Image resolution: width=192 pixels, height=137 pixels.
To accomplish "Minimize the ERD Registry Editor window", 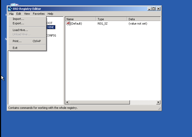I will coord(149,9).
